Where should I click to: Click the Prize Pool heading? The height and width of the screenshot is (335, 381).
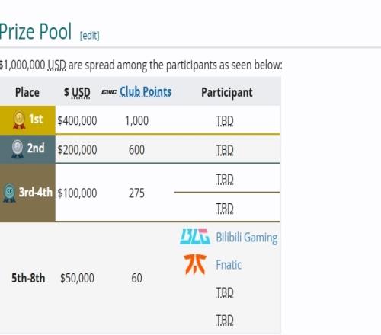coord(36,31)
